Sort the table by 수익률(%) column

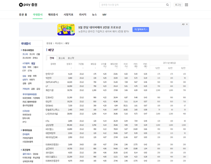[104, 65]
